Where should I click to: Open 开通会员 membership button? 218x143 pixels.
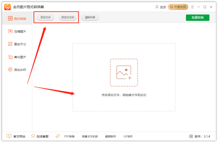point(178,7)
